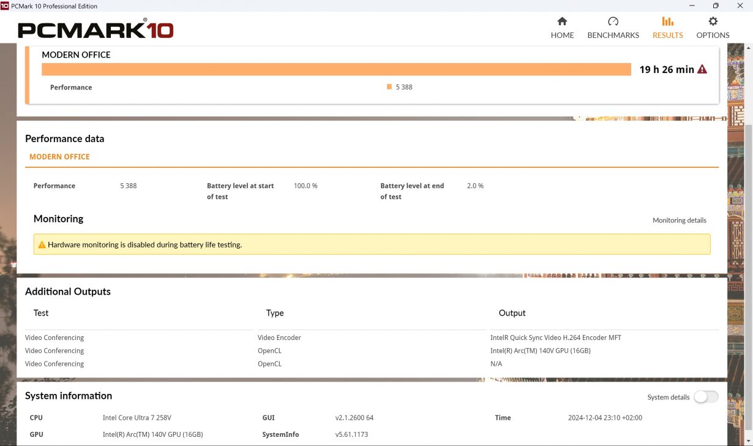Select the Results bar chart icon

pos(667,21)
